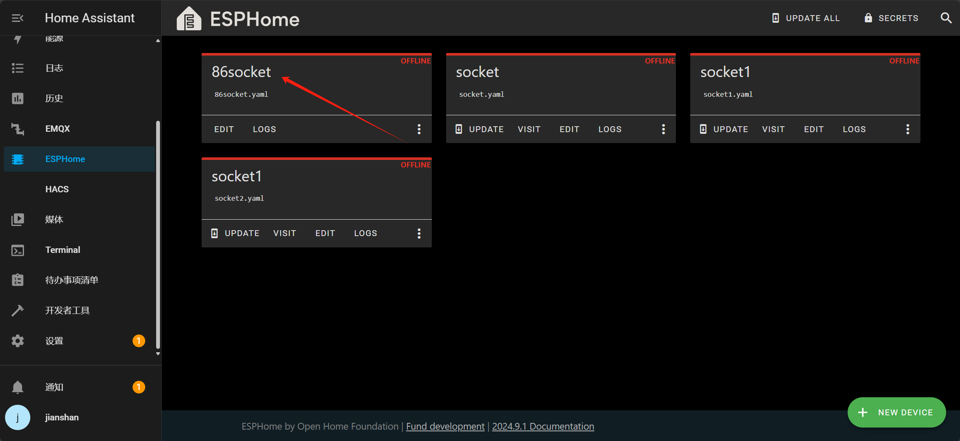Select 历史 in the sidebar
Image resolution: width=960 pixels, height=441 pixels.
(79, 98)
